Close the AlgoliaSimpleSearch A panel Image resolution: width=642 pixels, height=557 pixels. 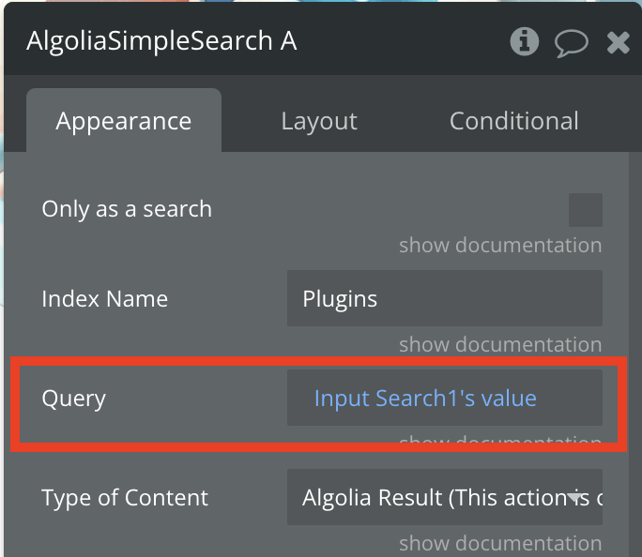pyautogui.click(x=619, y=42)
